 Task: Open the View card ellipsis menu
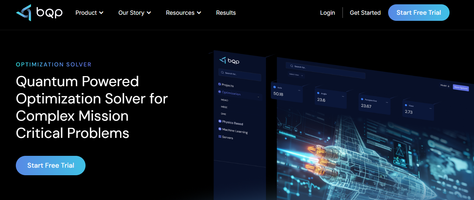[x=431, y=108]
